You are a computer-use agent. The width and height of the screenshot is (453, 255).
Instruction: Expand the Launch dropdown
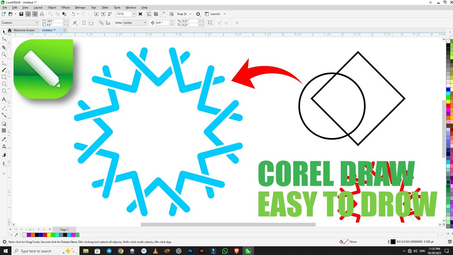224,14
